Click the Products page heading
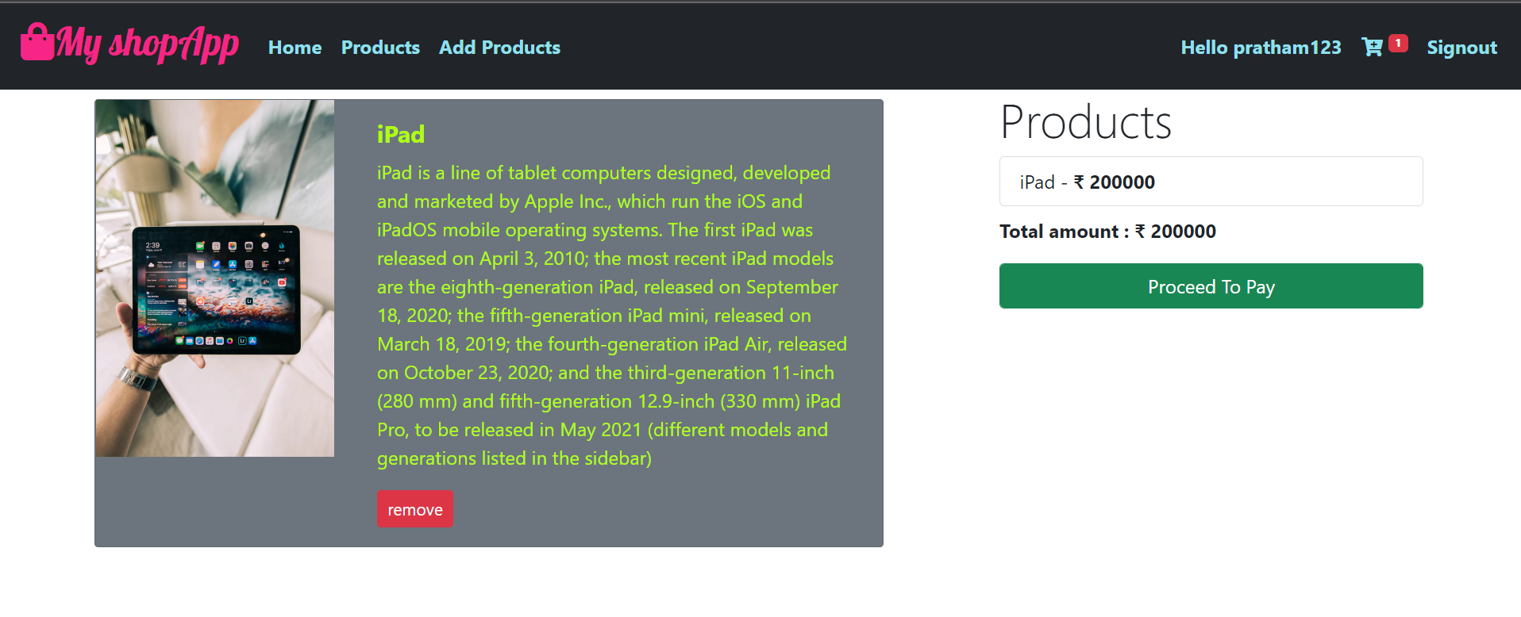Viewport: 1521px width, 617px height. [1086, 121]
